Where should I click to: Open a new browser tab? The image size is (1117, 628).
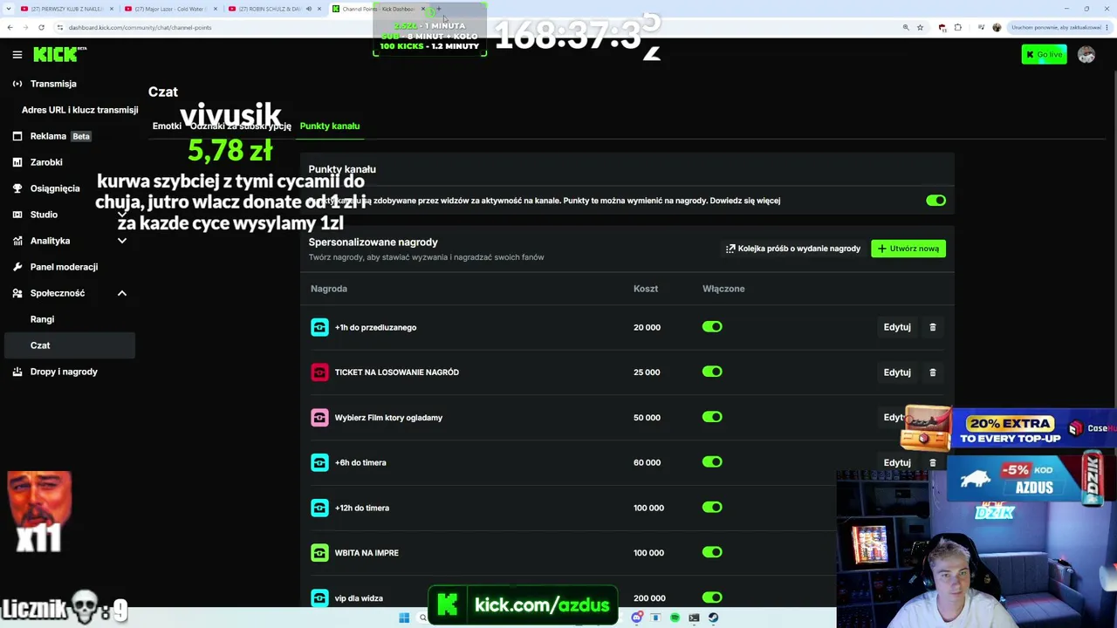pos(439,9)
